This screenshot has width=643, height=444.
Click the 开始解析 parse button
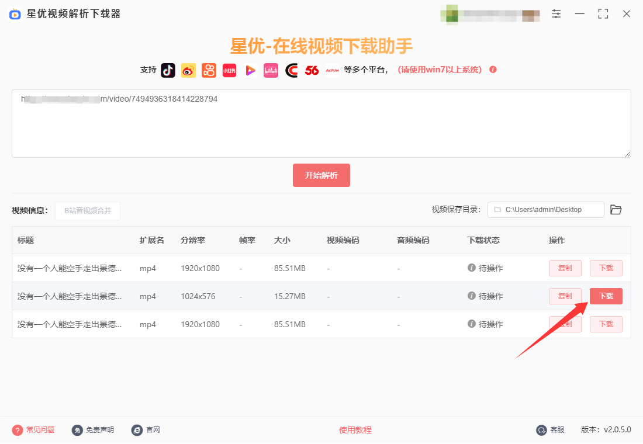pyautogui.click(x=321, y=175)
